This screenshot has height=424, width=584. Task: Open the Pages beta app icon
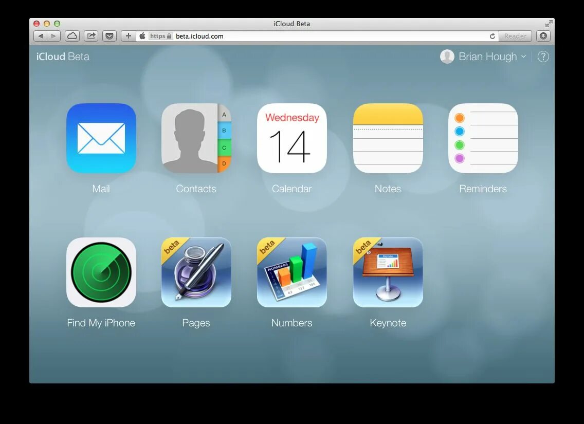(196, 272)
